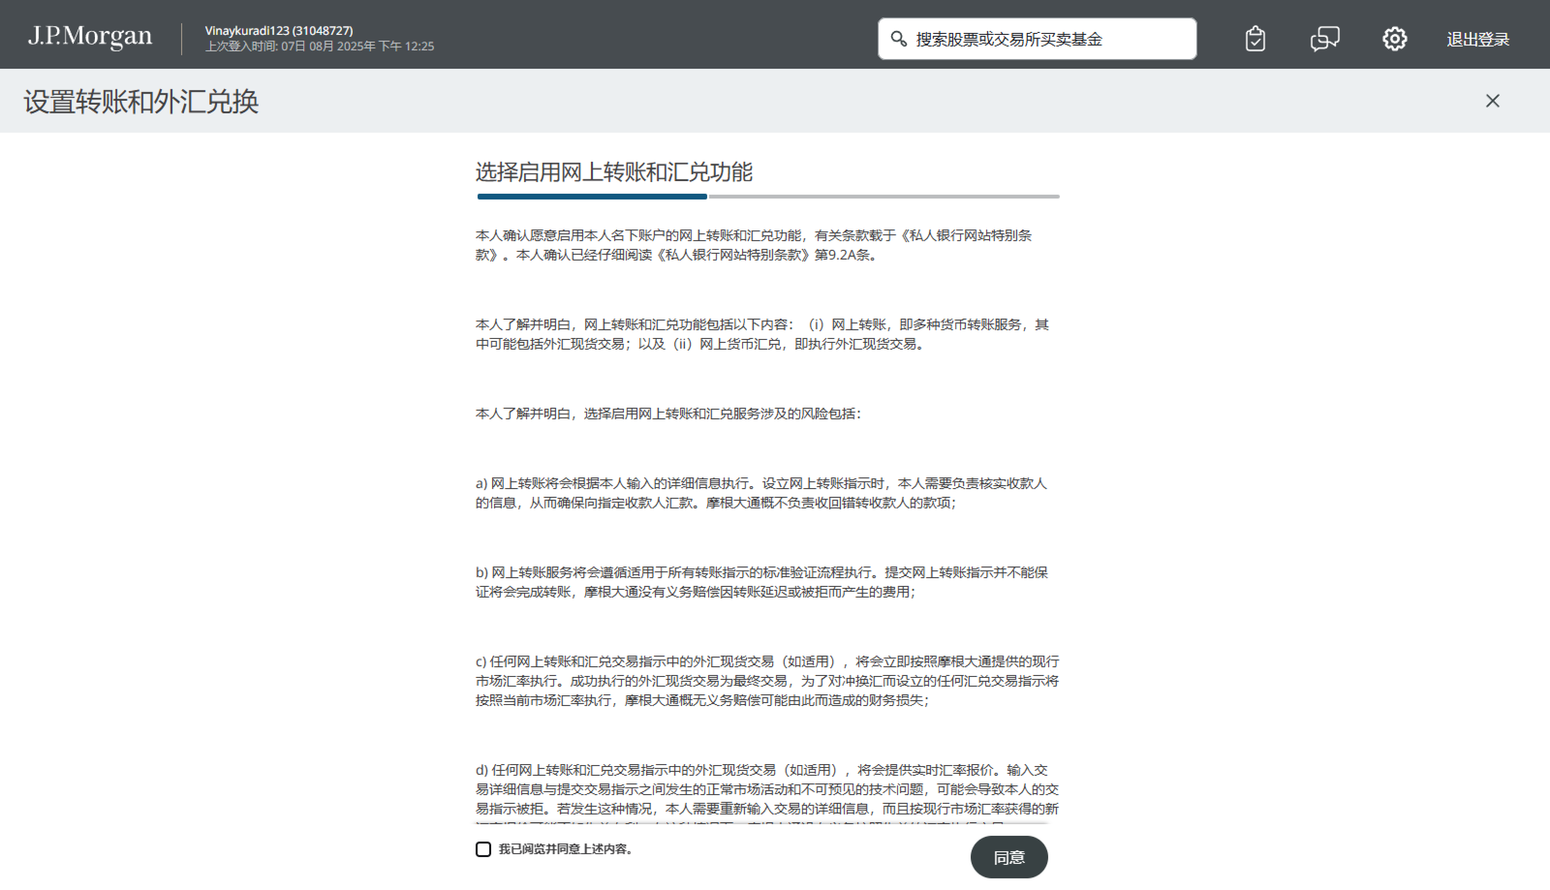Click the paragraph starting 本人确认愿意启用
Viewport: 1550px width, 890px height.
tap(753, 245)
